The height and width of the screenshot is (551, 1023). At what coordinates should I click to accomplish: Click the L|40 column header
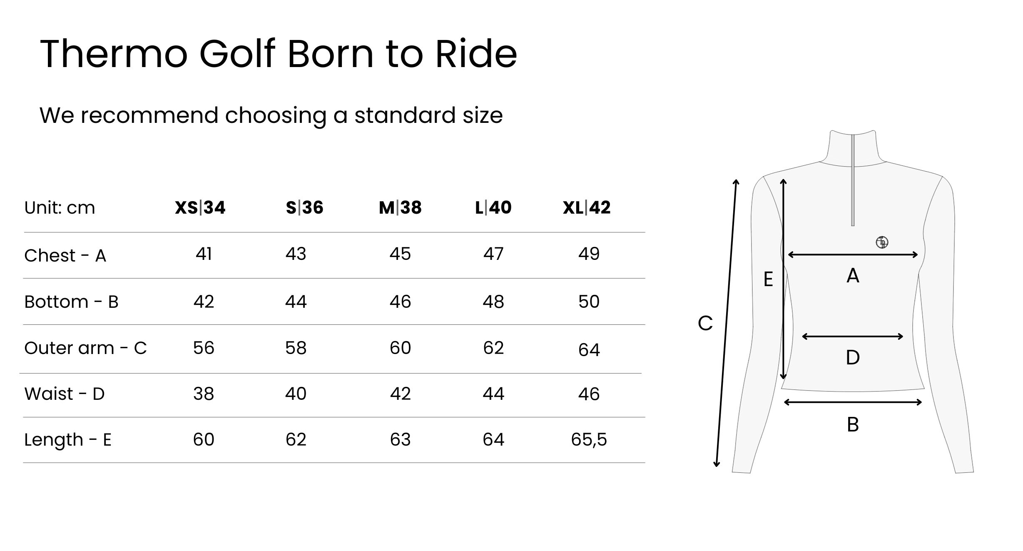[493, 207]
